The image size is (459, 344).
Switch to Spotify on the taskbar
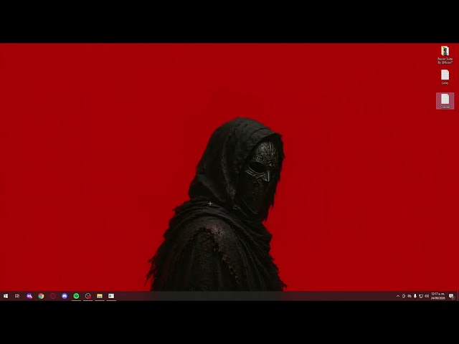coord(76,296)
